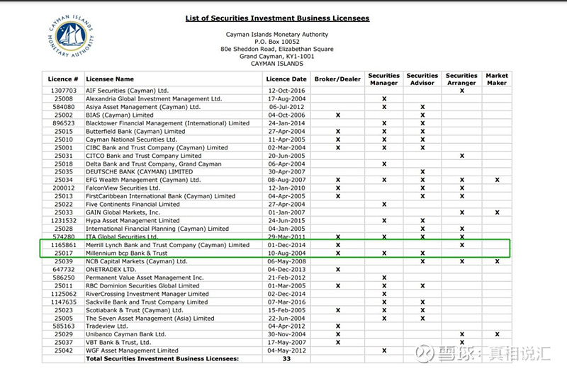Click Sackville Bank and Trust Company Limited
Image resolution: width=567 pixels, height=371 pixels.
pos(147,302)
